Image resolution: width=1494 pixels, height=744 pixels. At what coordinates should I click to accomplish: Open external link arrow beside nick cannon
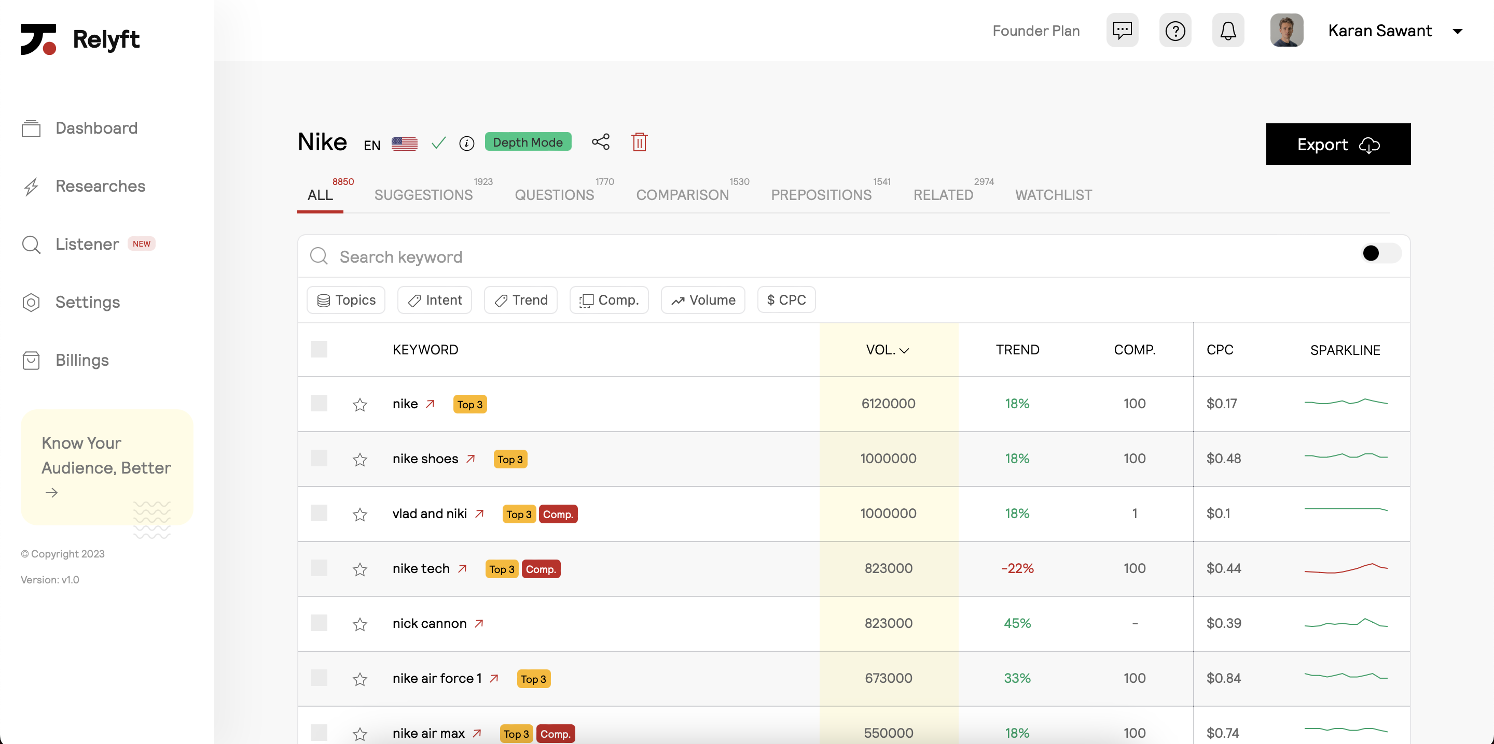(x=478, y=623)
